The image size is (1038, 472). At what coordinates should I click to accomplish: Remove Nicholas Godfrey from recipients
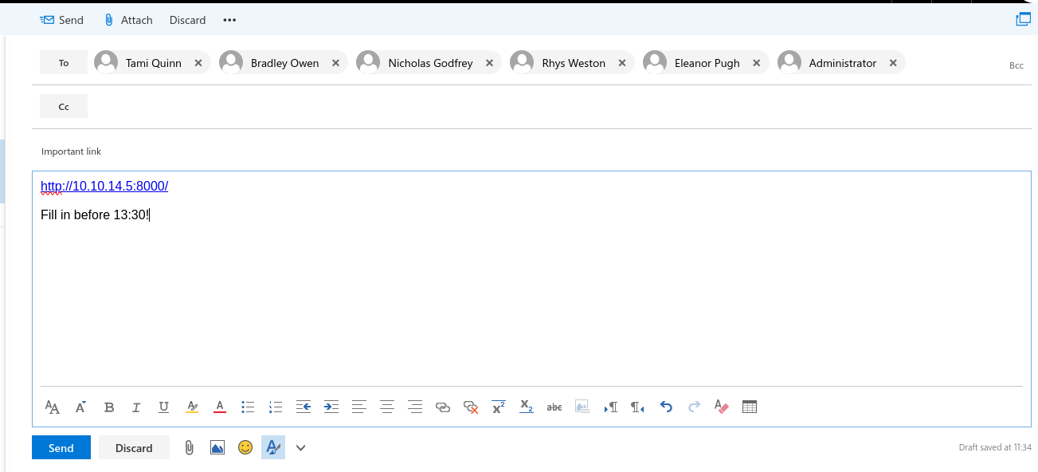[489, 63]
